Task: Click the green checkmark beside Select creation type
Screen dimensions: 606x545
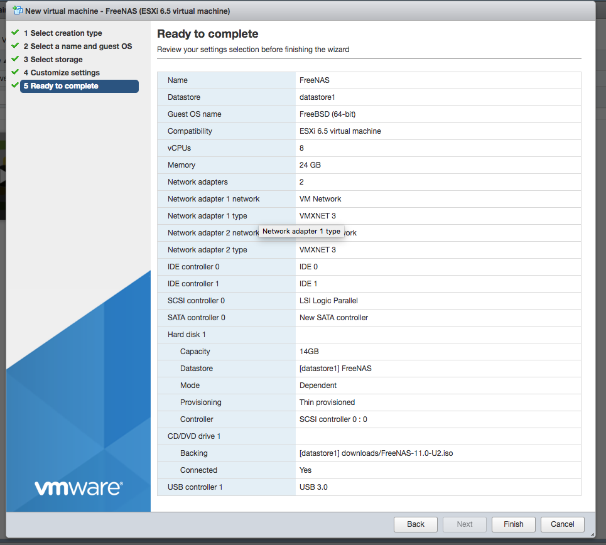Action: (15, 33)
